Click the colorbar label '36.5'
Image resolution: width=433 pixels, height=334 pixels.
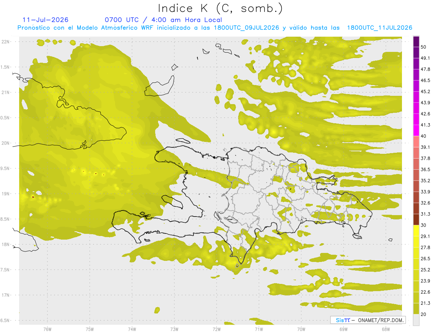point(425,169)
